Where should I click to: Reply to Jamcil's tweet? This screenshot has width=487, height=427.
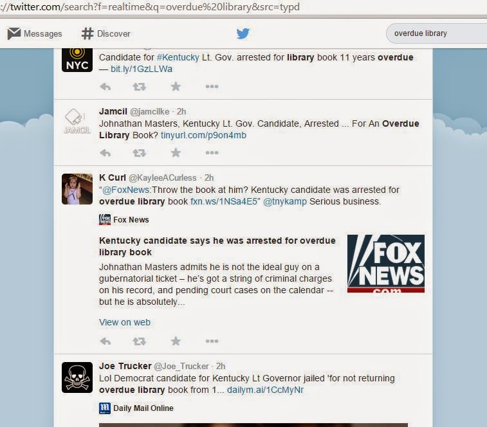click(106, 153)
